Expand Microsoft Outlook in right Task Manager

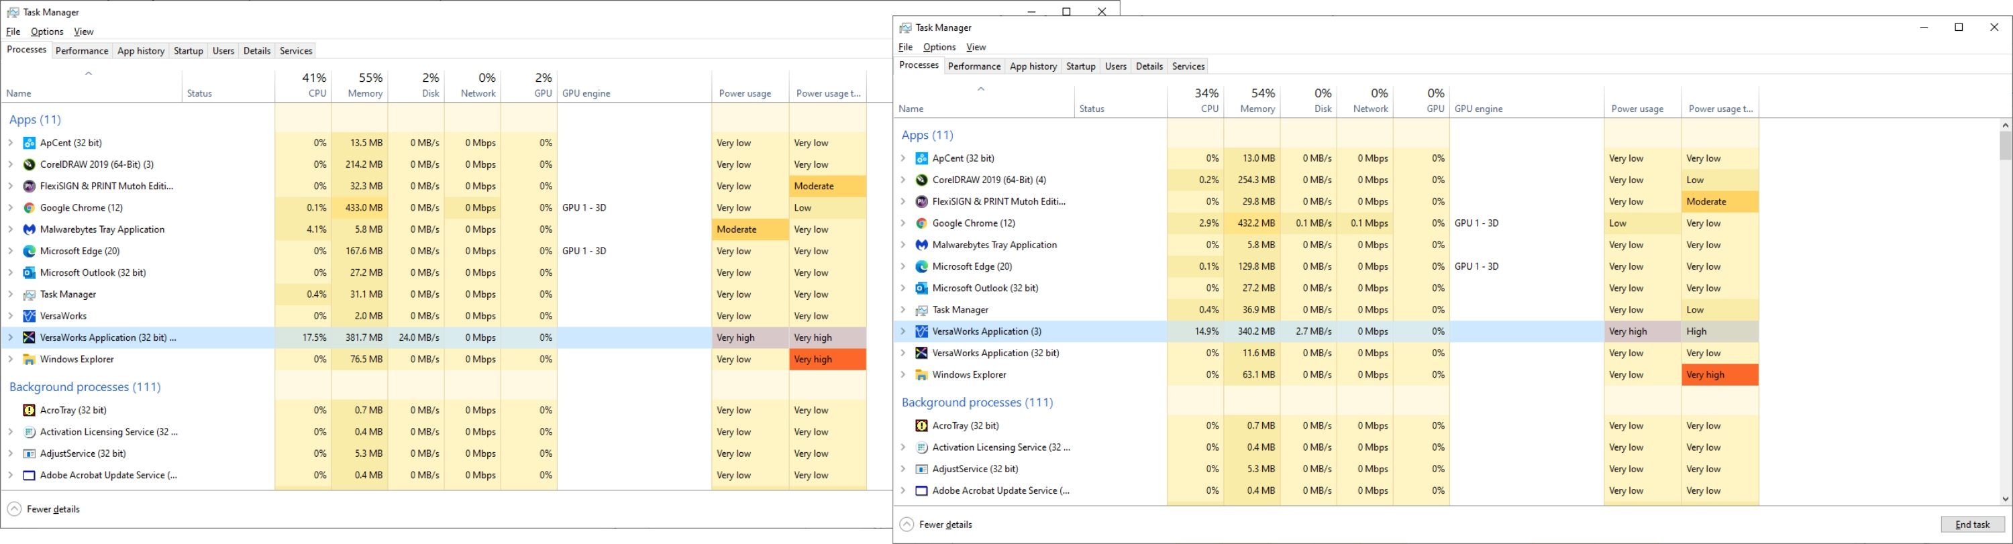(x=902, y=288)
